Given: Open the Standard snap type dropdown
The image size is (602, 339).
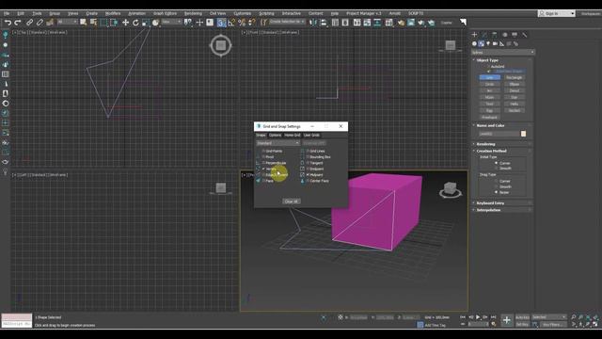Looking at the screenshot, I should 278,143.
